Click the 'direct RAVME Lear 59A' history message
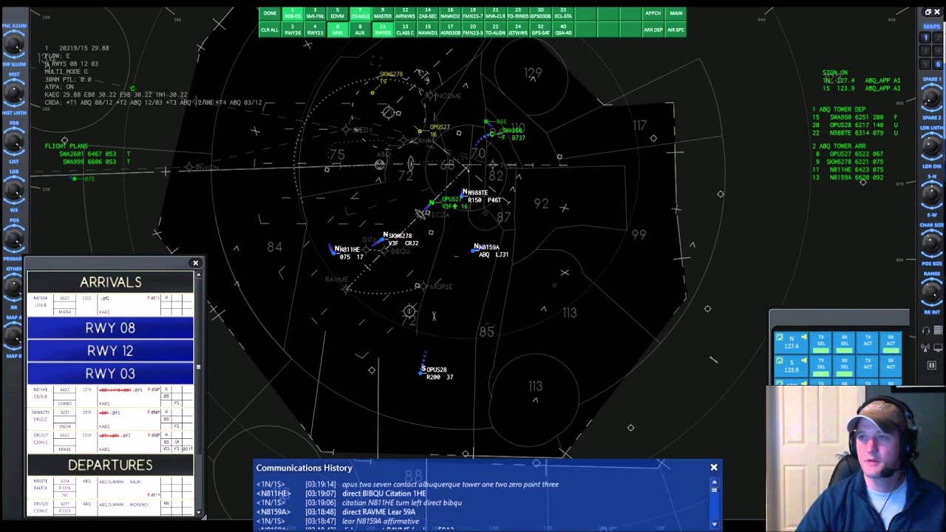This screenshot has width=946, height=532. pos(378,511)
